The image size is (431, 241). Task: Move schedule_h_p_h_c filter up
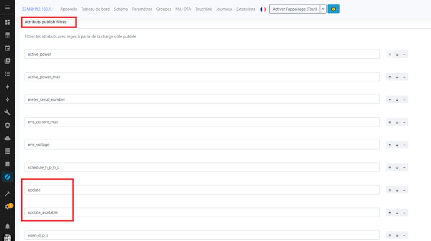390,168
